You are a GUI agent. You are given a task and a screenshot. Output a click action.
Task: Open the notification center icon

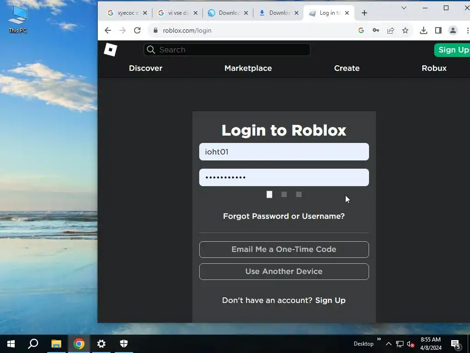click(455, 344)
